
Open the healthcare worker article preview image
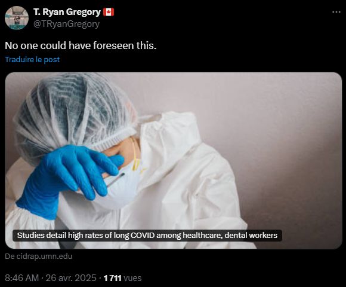(174, 160)
